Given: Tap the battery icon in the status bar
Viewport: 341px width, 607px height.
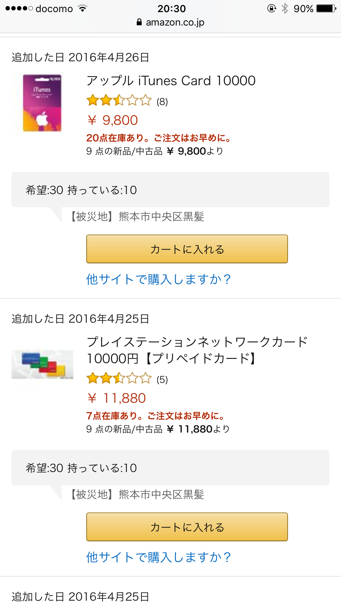Looking at the screenshot, I should pyautogui.click(x=326, y=9).
